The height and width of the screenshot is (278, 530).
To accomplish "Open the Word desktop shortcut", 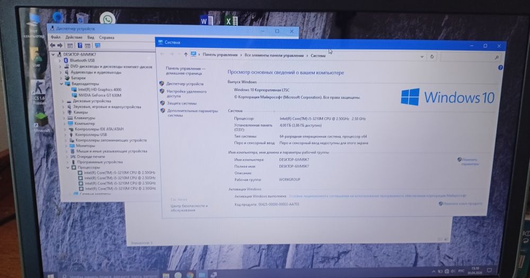I will [x=207, y=21].
